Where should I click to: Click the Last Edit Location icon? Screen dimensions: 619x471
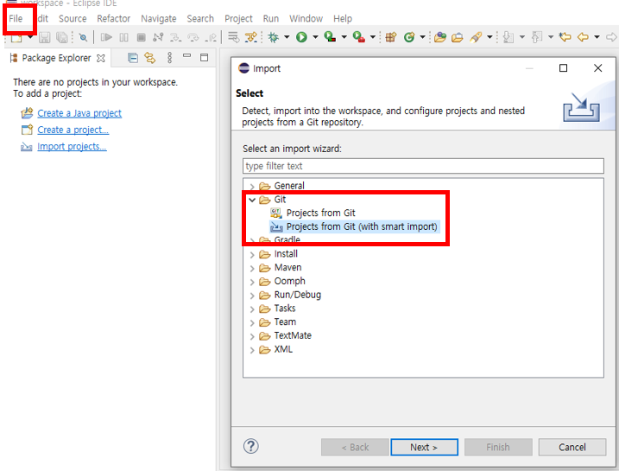(565, 37)
